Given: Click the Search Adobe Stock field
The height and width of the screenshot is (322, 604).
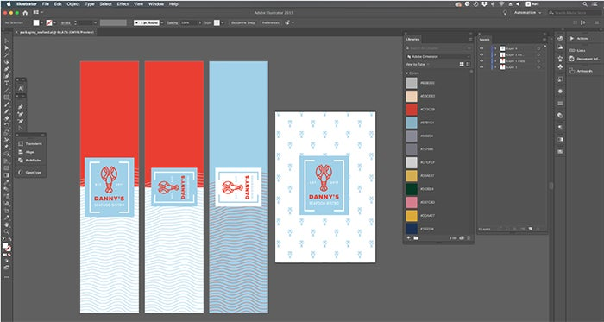Looking at the screenshot, I should click(575, 13).
